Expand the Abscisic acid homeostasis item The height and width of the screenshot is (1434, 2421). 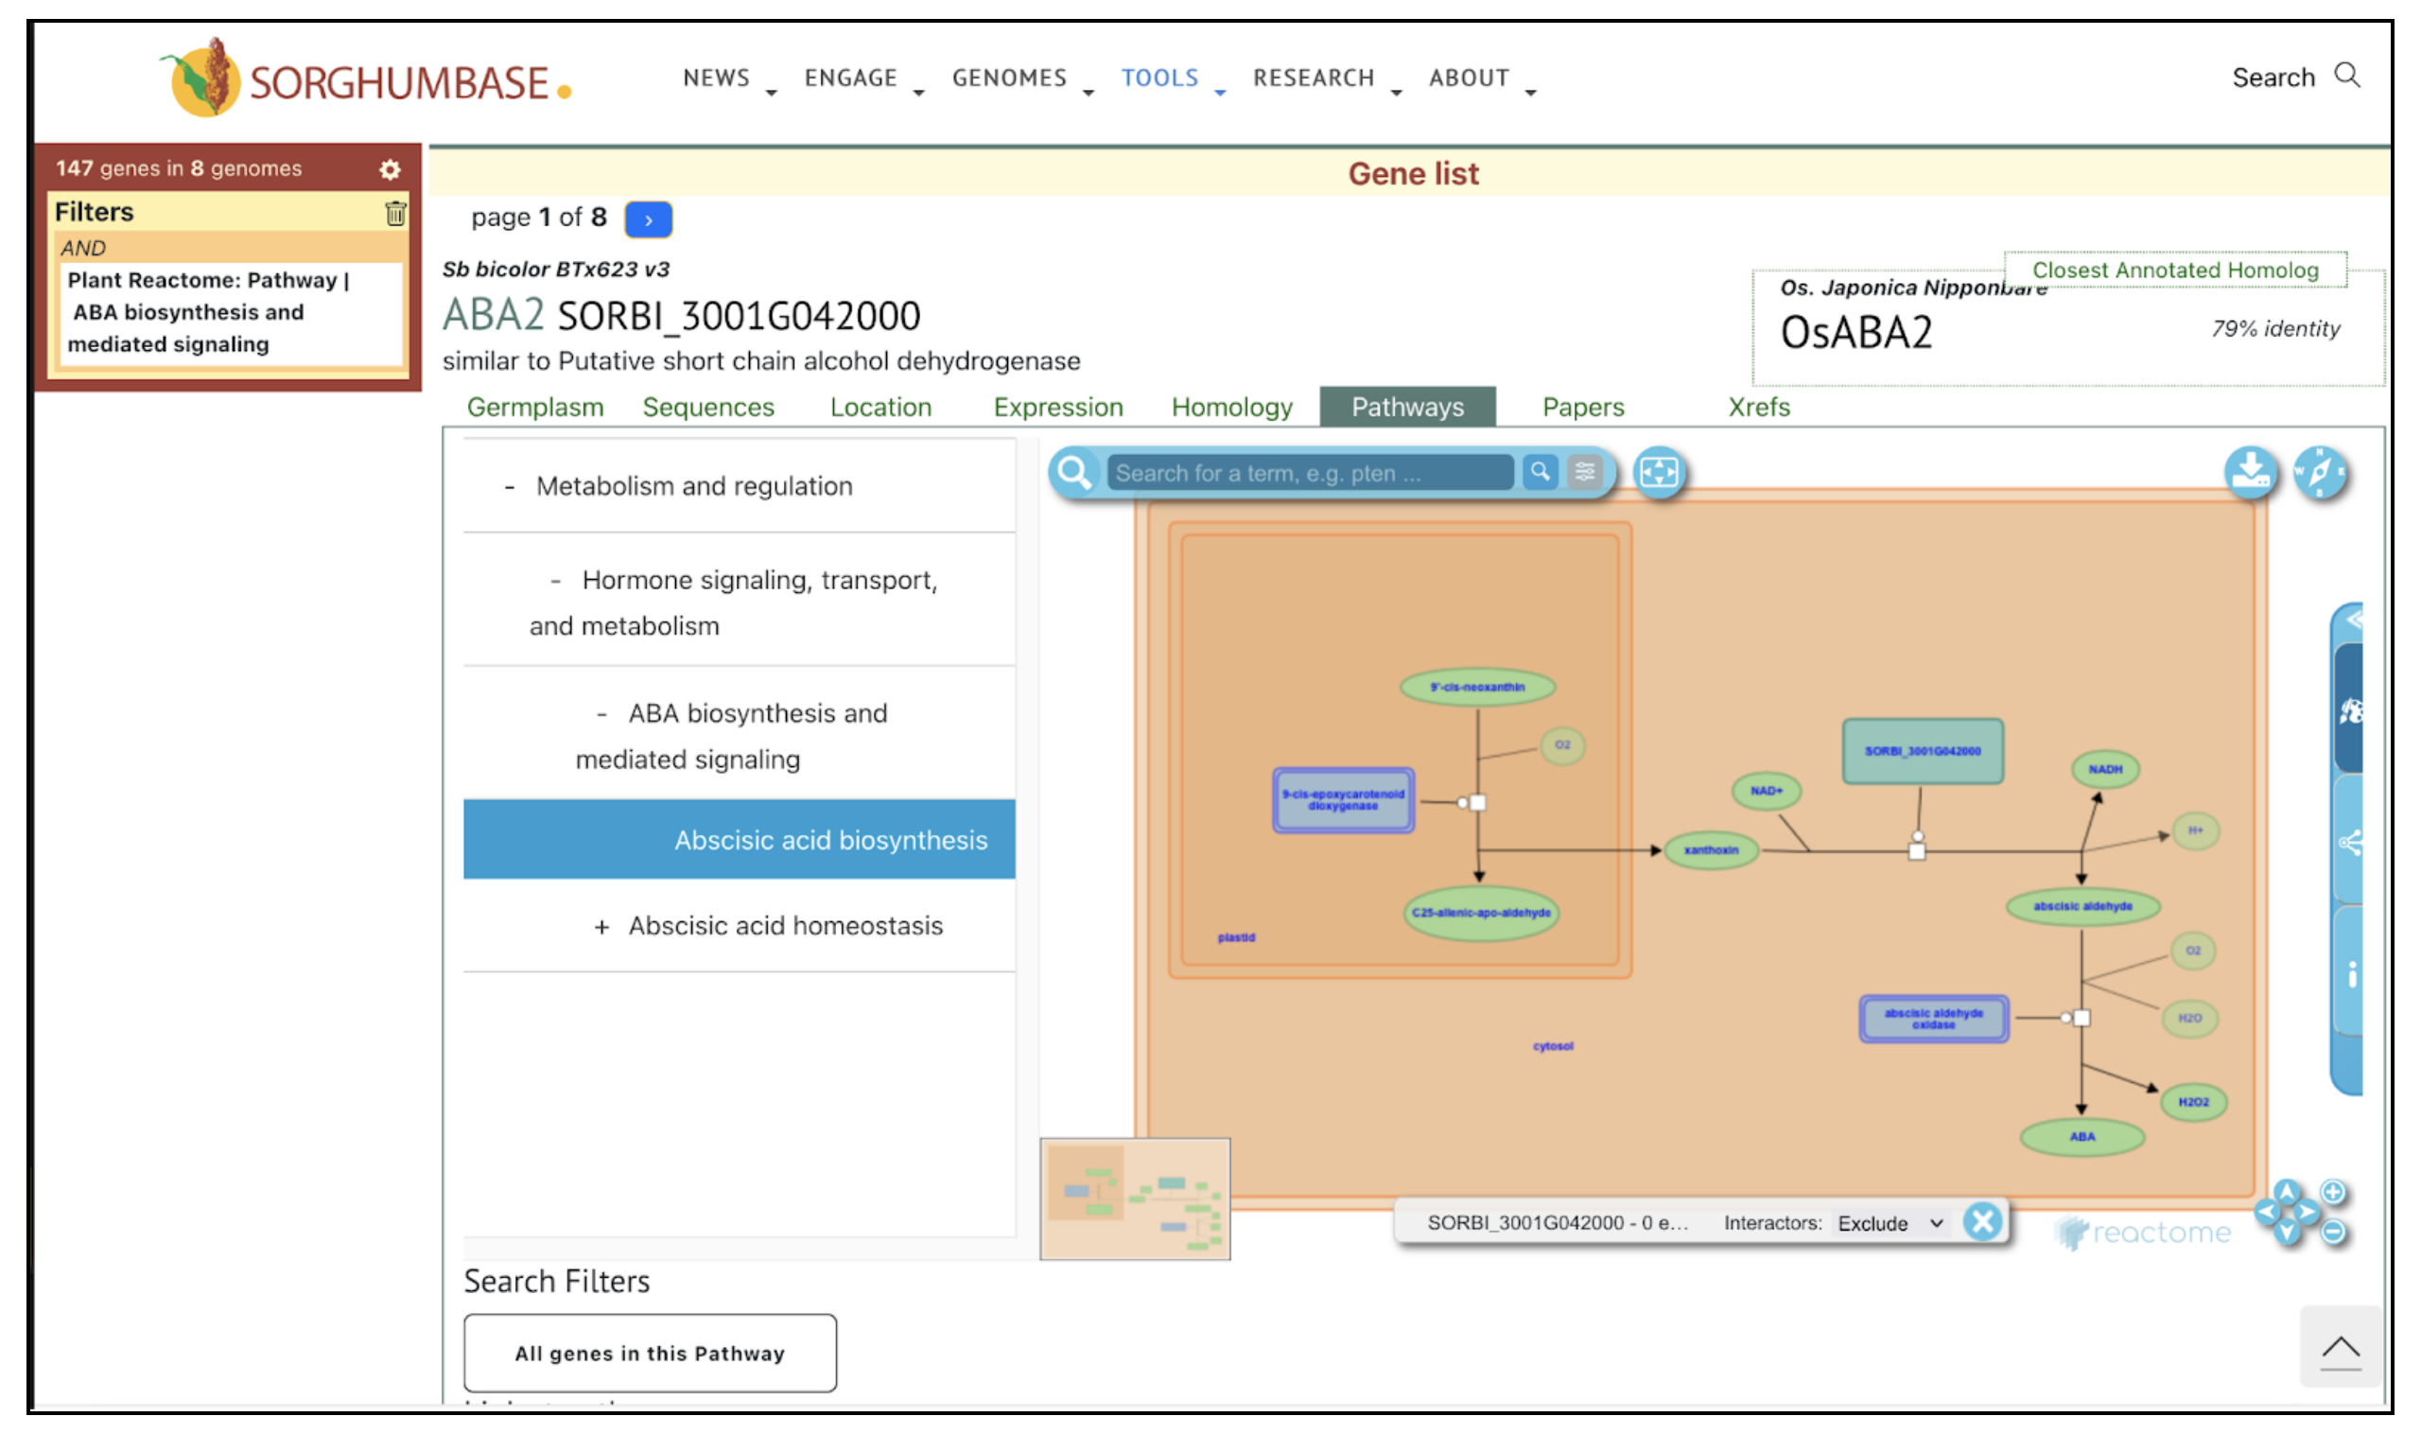point(601,928)
